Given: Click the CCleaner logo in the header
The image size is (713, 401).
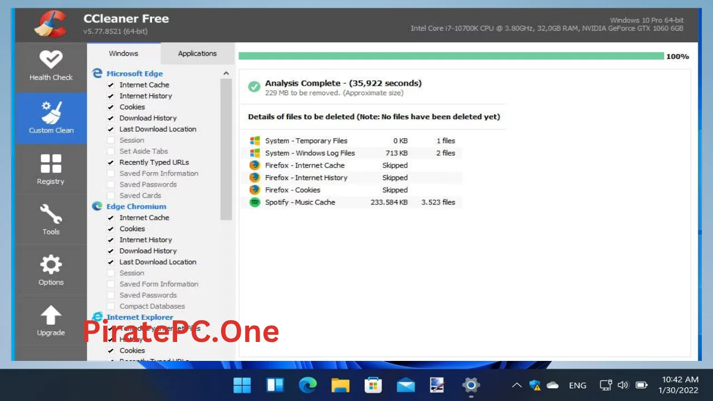Looking at the screenshot, I should coord(50,25).
